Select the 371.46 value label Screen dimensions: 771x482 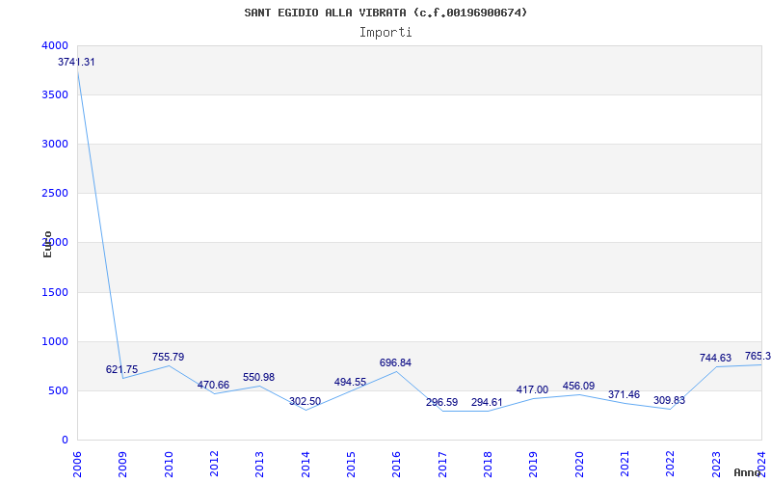[x=624, y=394]
